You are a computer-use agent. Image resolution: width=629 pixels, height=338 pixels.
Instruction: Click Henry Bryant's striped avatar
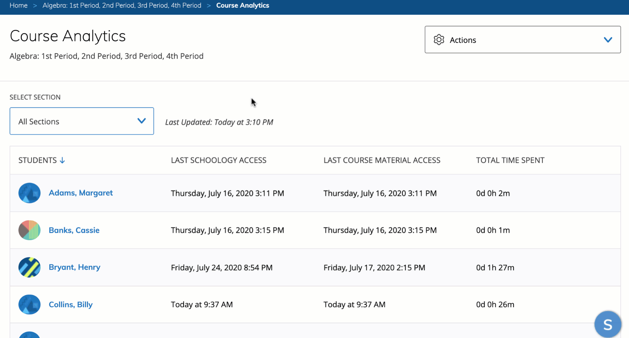coord(30,267)
